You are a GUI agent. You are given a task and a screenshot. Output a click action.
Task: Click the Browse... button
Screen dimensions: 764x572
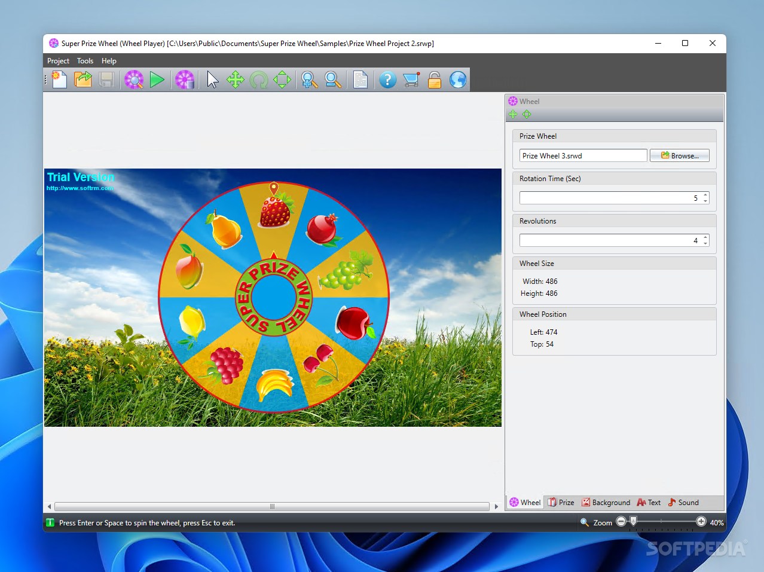tap(680, 155)
